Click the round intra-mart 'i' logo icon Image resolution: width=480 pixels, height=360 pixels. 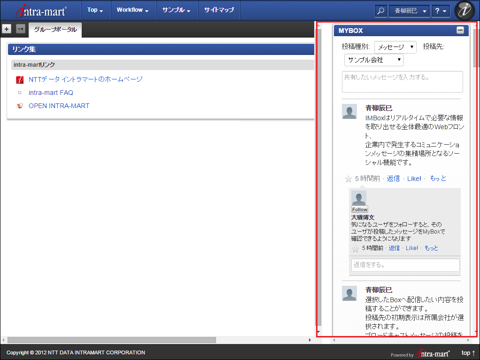tap(465, 10)
